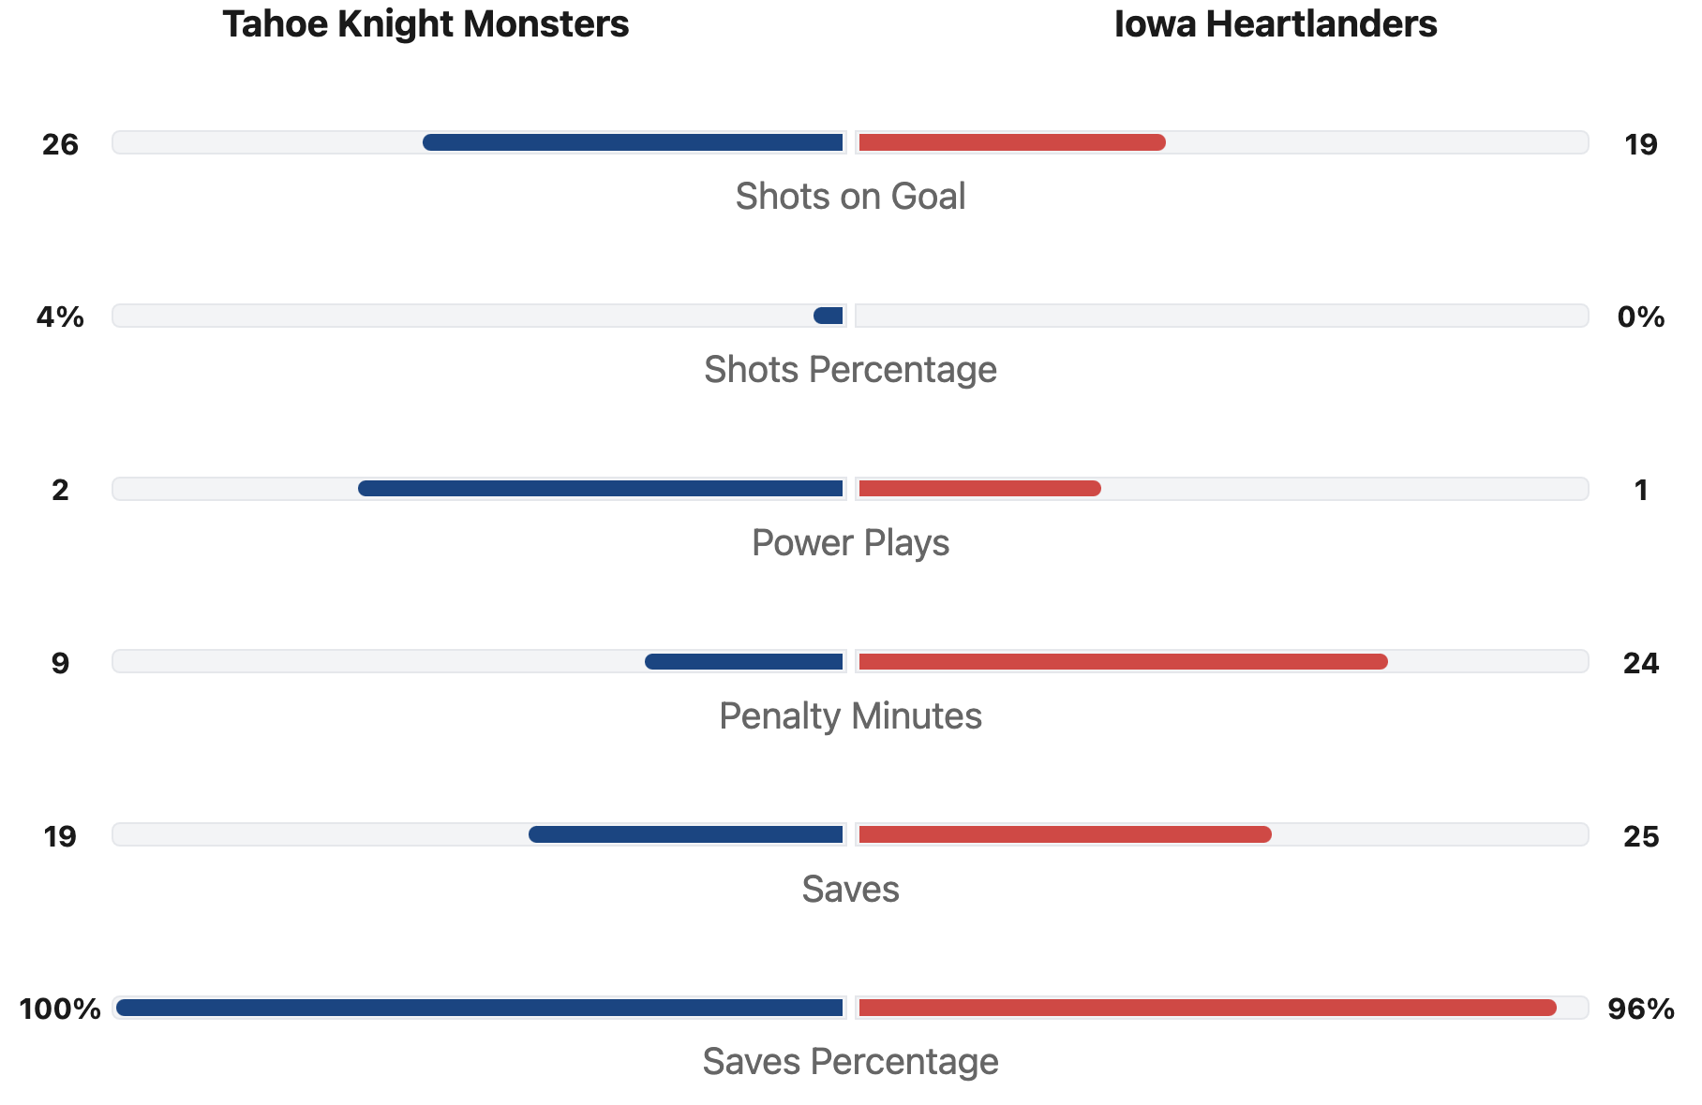Click the Saves Percentage label
The width and height of the screenshot is (1702, 1105).
850,1062
